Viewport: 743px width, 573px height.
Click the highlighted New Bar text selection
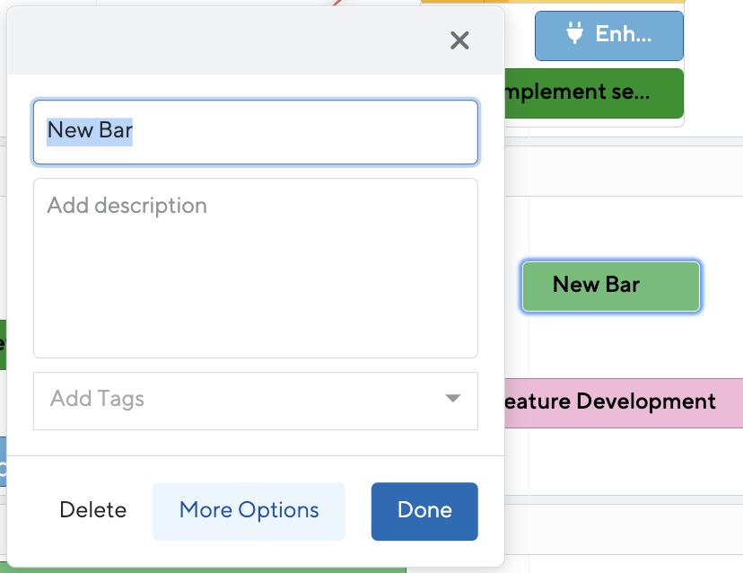pos(90,131)
